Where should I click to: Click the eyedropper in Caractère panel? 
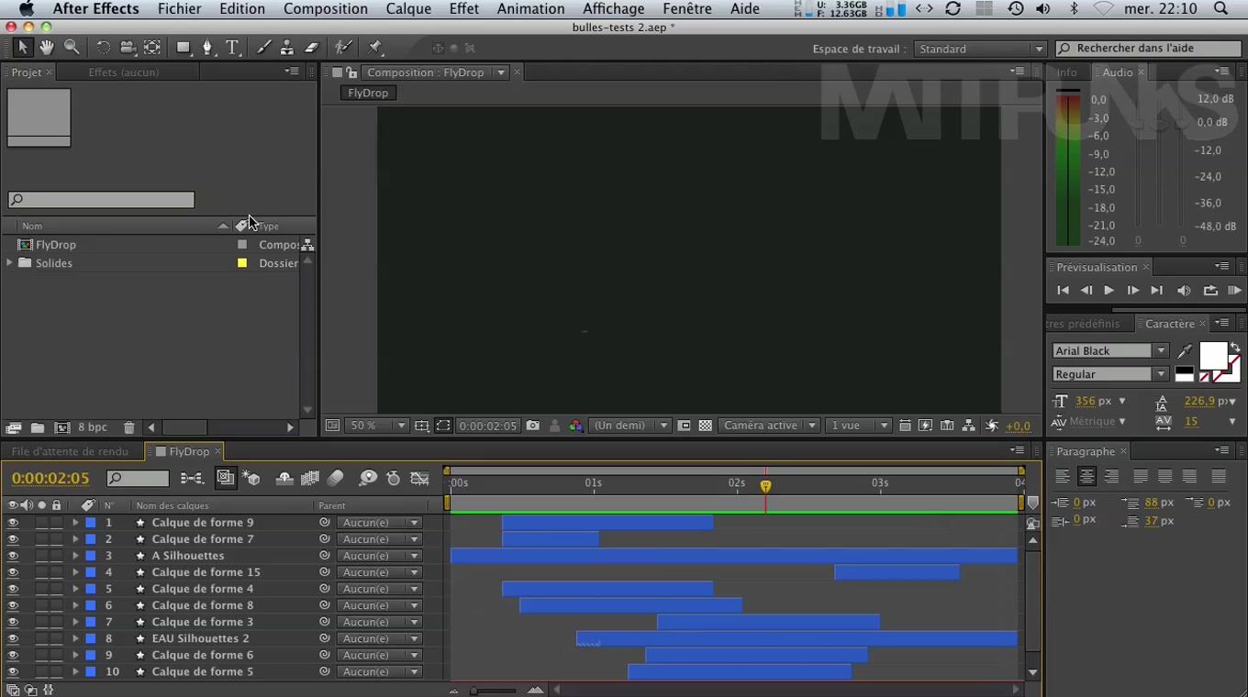pos(1185,351)
